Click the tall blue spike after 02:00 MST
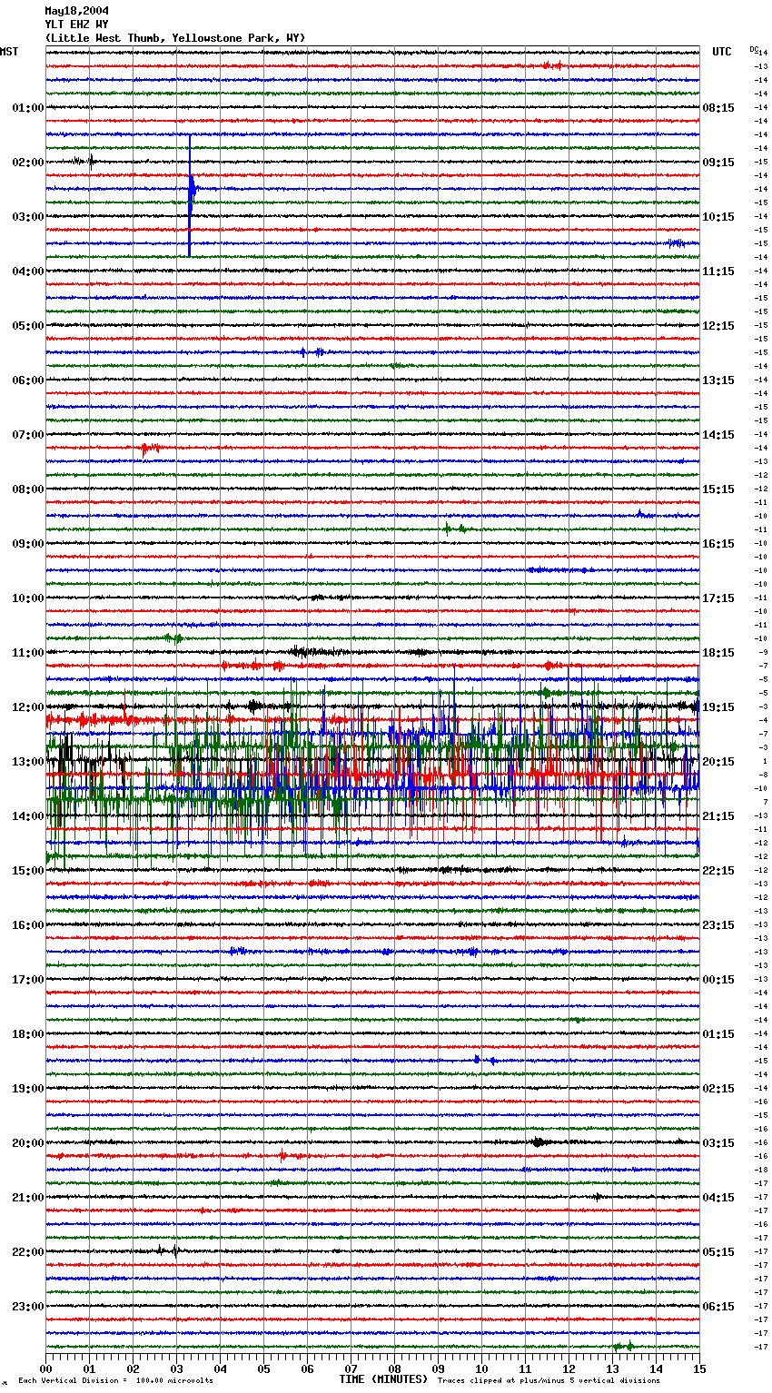 click(x=190, y=195)
